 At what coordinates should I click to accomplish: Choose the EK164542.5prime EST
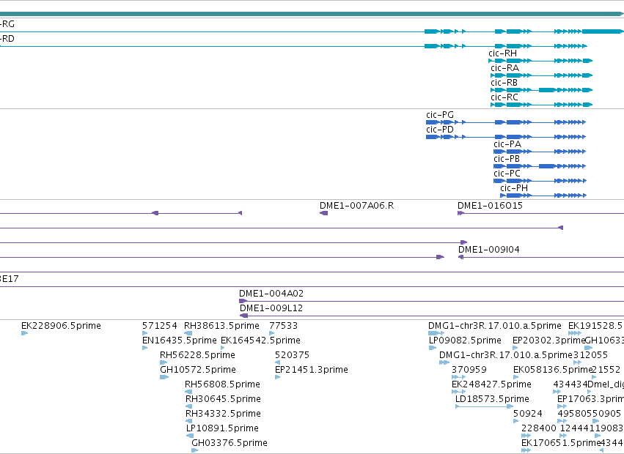223,348
